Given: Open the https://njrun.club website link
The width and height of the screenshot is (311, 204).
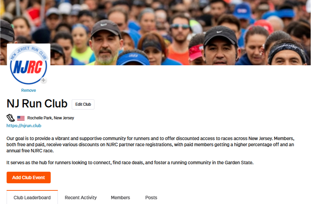Looking at the screenshot, I should coord(24,126).
